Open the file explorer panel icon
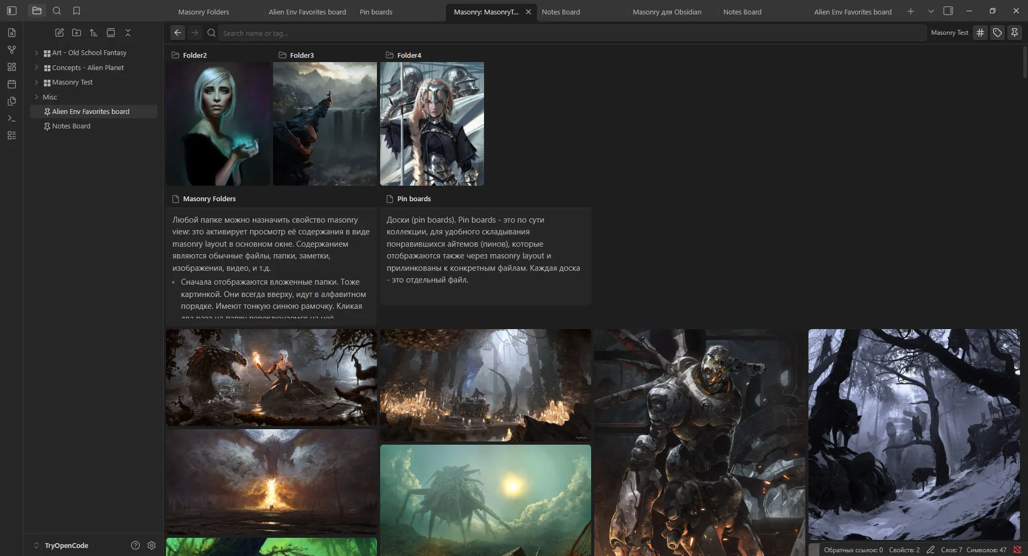 [37, 11]
